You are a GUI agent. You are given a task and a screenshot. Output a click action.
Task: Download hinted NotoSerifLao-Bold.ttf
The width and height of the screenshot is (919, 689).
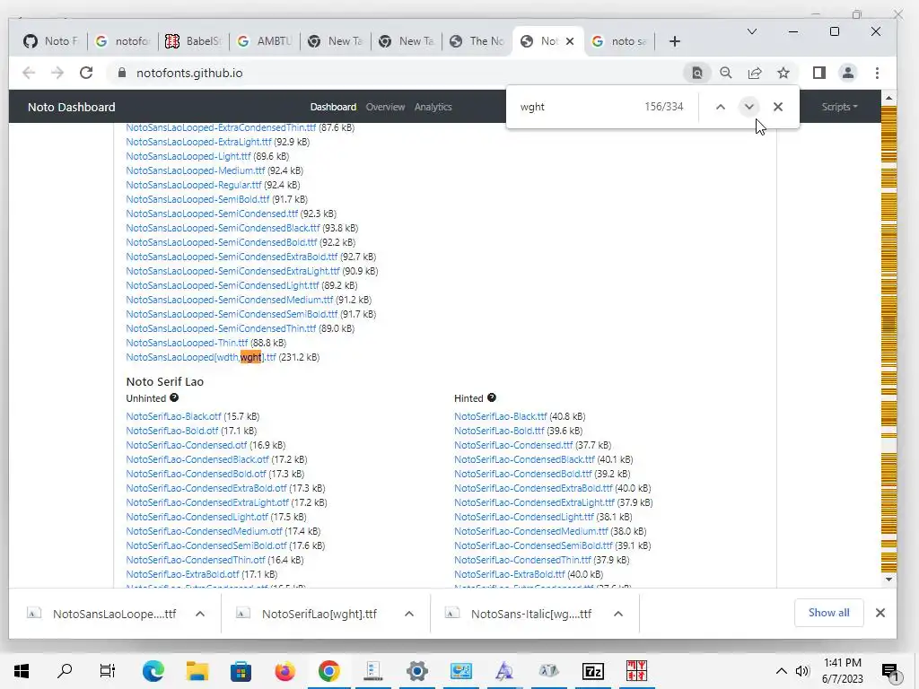coord(499,431)
